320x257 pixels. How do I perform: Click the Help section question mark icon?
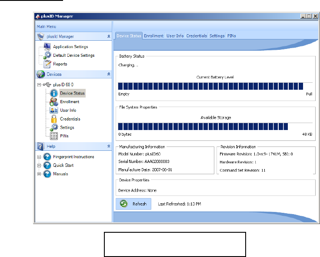pyautogui.click(x=40, y=146)
